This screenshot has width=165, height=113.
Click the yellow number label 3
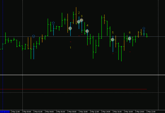[82, 16]
